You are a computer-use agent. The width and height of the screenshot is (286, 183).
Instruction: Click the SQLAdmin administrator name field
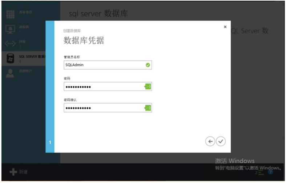click(108, 65)
